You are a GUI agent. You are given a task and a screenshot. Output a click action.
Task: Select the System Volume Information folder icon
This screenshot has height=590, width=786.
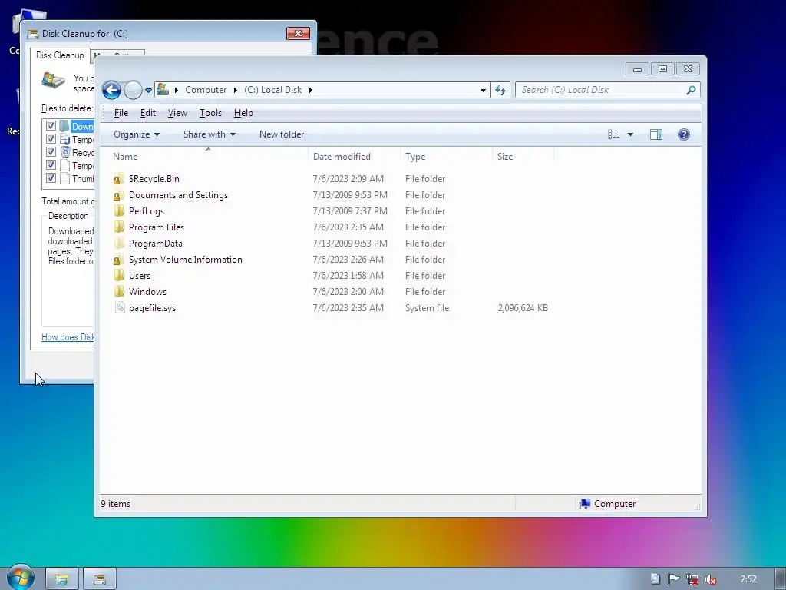click(x=119, y=260)
